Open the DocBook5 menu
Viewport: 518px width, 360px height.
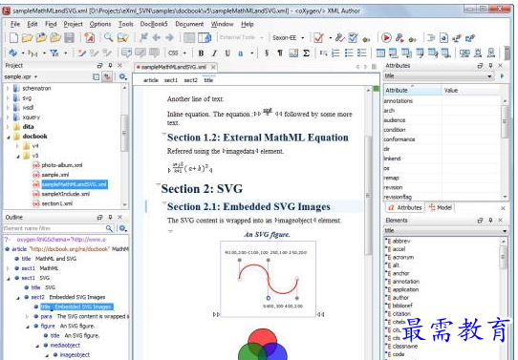tap(154, 24)
